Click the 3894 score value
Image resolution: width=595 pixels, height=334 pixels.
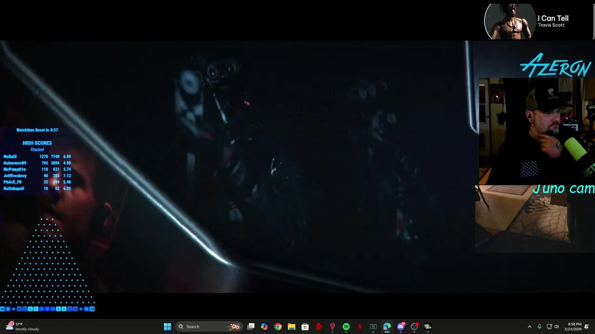55,163
